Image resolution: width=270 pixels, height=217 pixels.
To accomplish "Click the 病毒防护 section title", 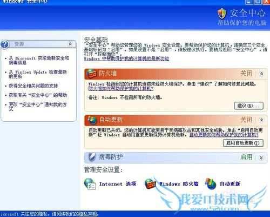I will pos(111,157).
